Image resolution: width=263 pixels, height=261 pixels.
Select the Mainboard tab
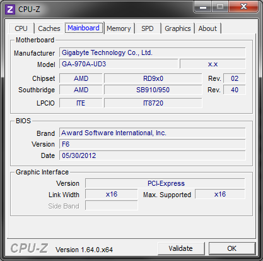point(84,28)
